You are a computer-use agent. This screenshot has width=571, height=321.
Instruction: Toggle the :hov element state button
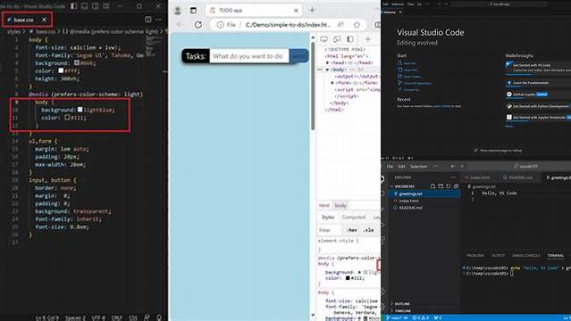click(x=352, y=230)
